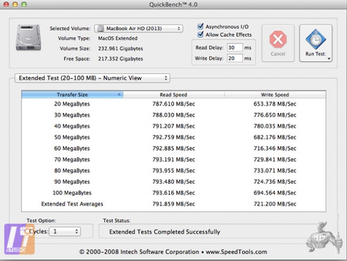Click read speed 787.610 MB/Sec
This screenshot has width=347, height=261.
tap(173, 103)
